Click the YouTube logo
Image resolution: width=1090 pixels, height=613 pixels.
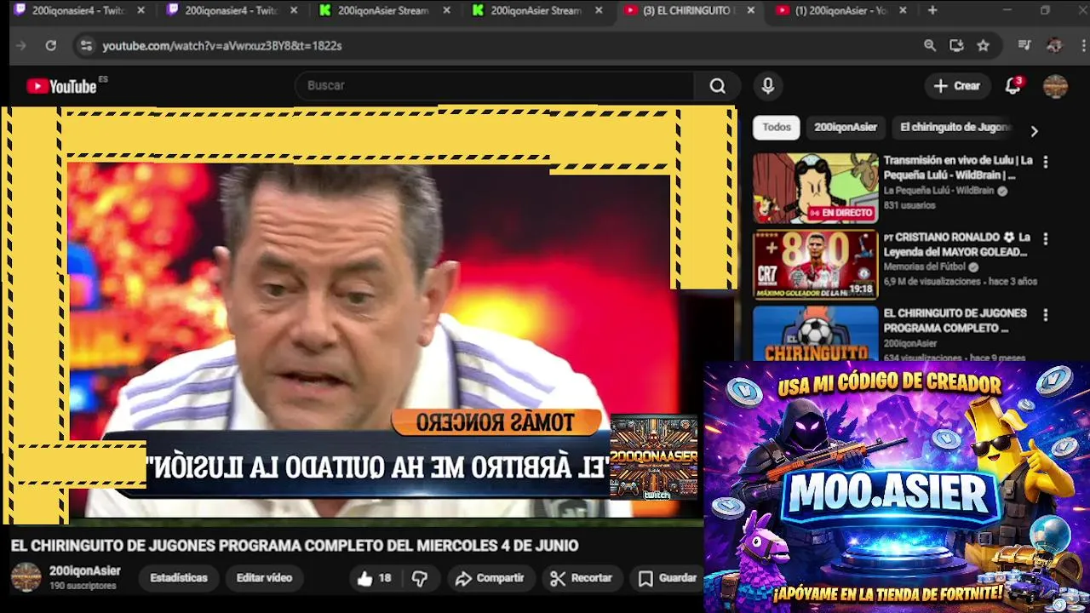point(61,86)
